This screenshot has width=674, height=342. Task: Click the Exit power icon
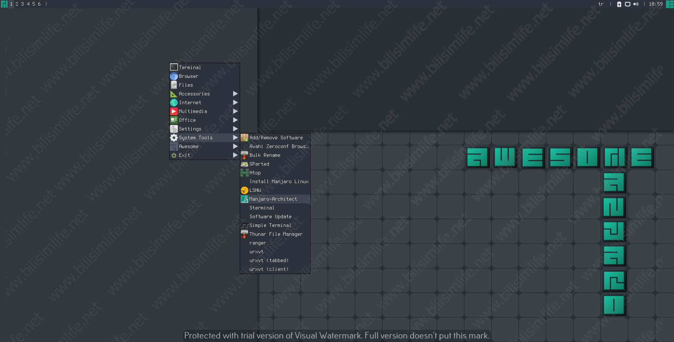[174, 155]
